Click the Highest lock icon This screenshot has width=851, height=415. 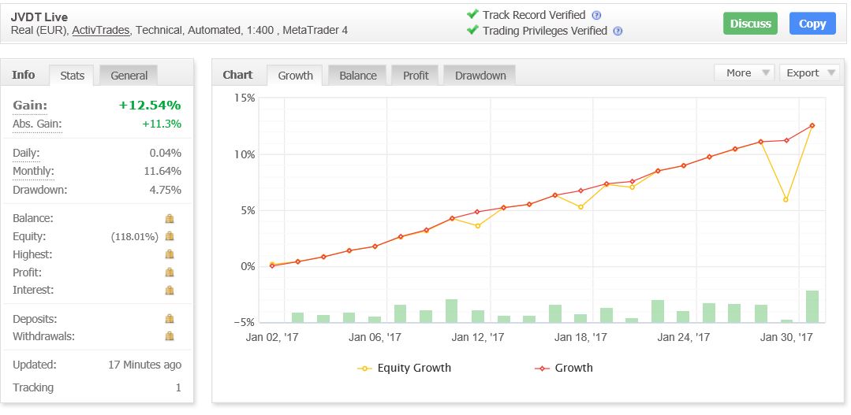(169, 254)
